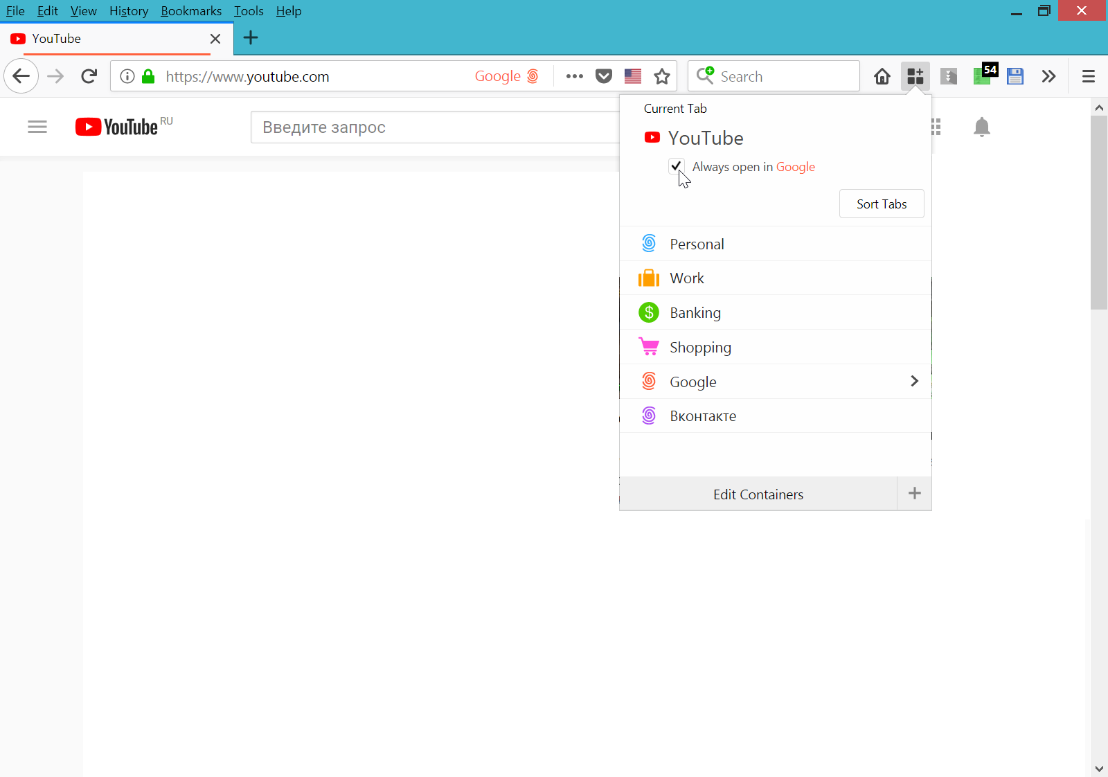This screenshot has width=1108, height=777.
Task: Click the US flag extension icon
Action: (632, 76)
